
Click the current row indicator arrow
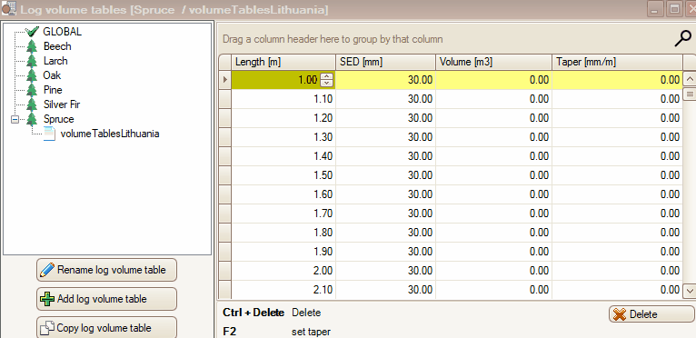point(225,80)
